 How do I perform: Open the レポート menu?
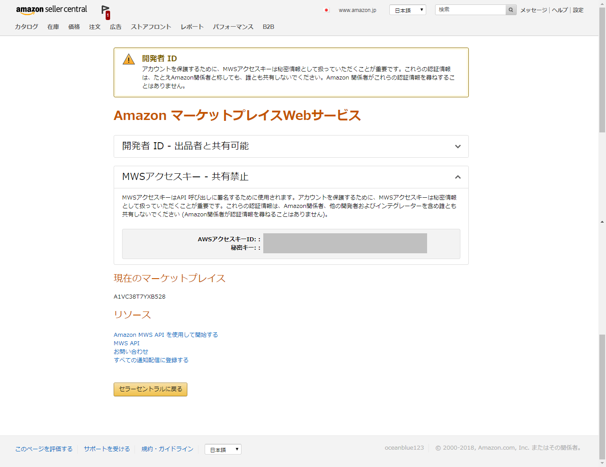192,27
